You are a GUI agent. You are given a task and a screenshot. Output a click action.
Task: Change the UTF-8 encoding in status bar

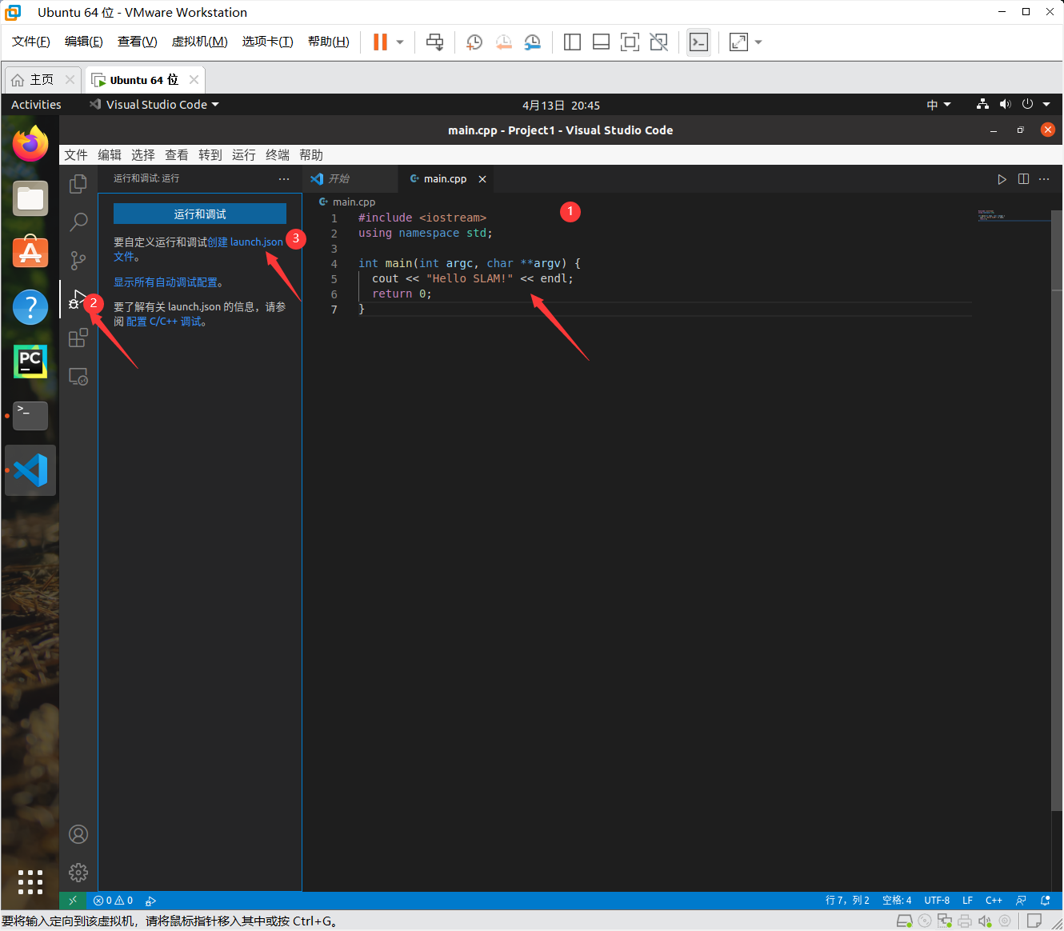tap(937, 901)
